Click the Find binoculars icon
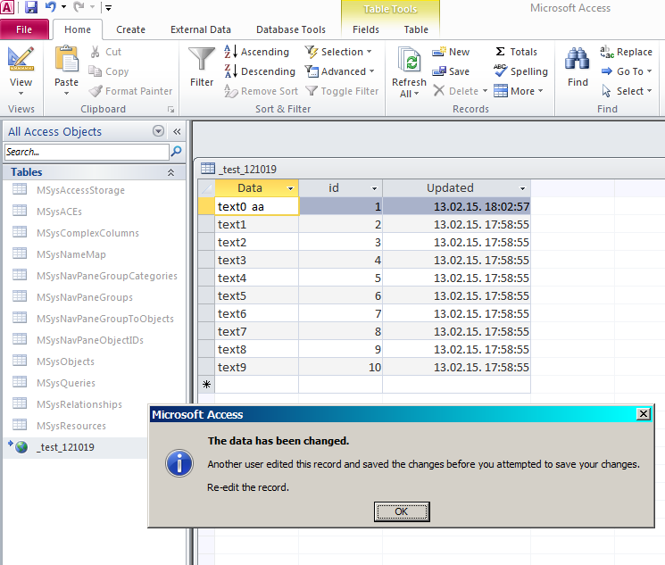665x565 pixels. [x=578, y=59]
